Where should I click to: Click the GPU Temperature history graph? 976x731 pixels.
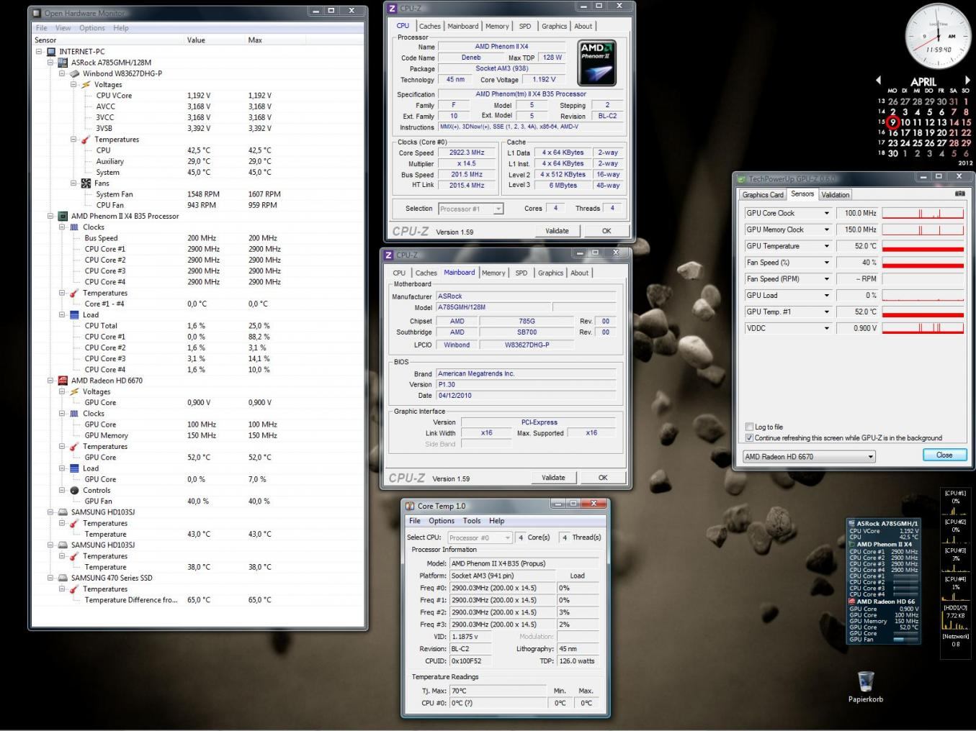click(923, 246)
